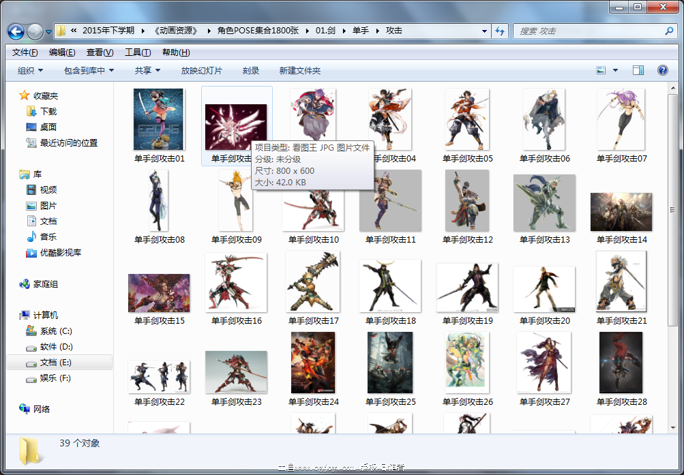Open the 娱乐 (F:) drive icon
The image size is (684, 475).
click(x=31, y=378)
